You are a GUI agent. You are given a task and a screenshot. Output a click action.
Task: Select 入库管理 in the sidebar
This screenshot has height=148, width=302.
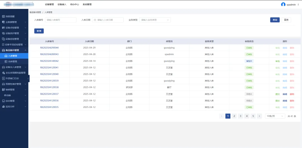[x=14, y=56]
